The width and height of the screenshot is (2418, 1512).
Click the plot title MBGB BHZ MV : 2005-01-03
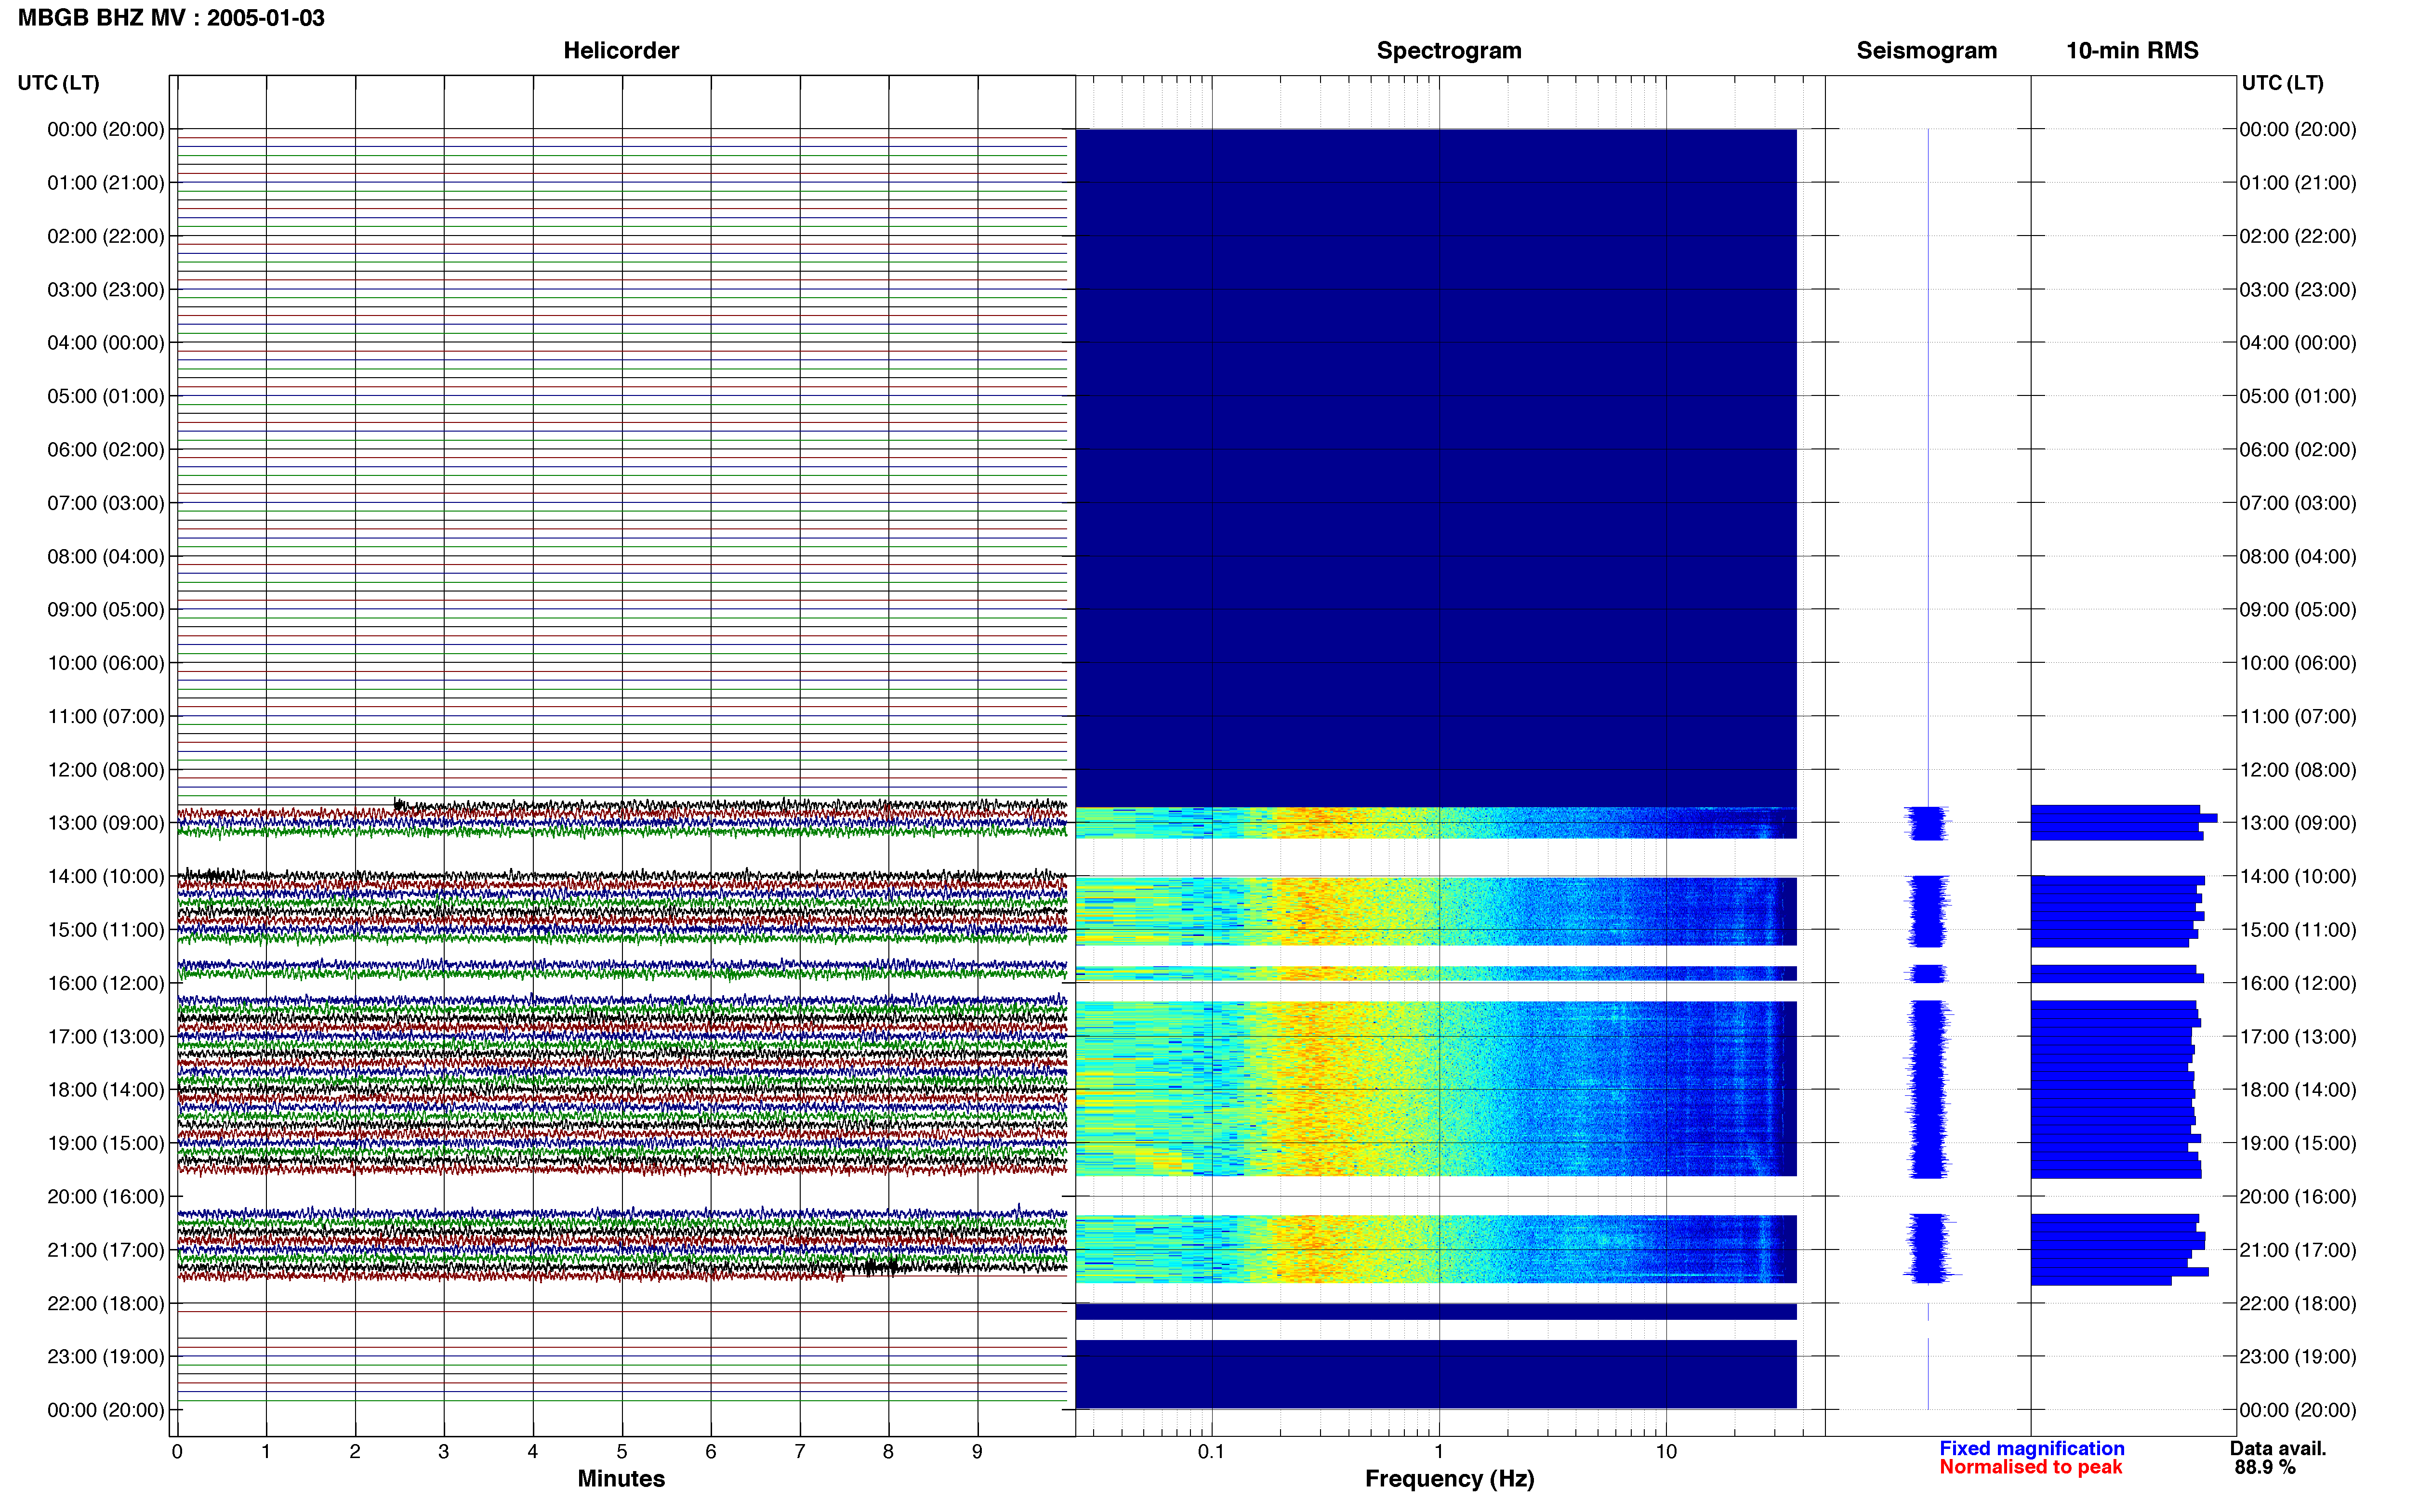pos(171,18)
